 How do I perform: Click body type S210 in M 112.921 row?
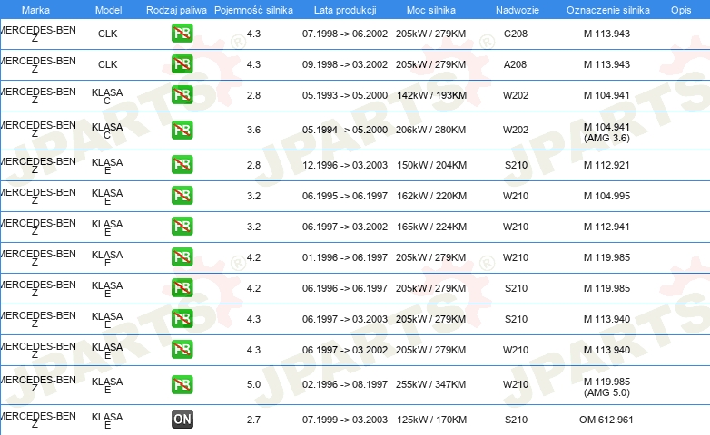click(517, 165)
